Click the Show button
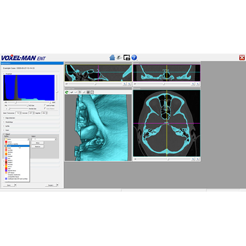 point(38,143)
